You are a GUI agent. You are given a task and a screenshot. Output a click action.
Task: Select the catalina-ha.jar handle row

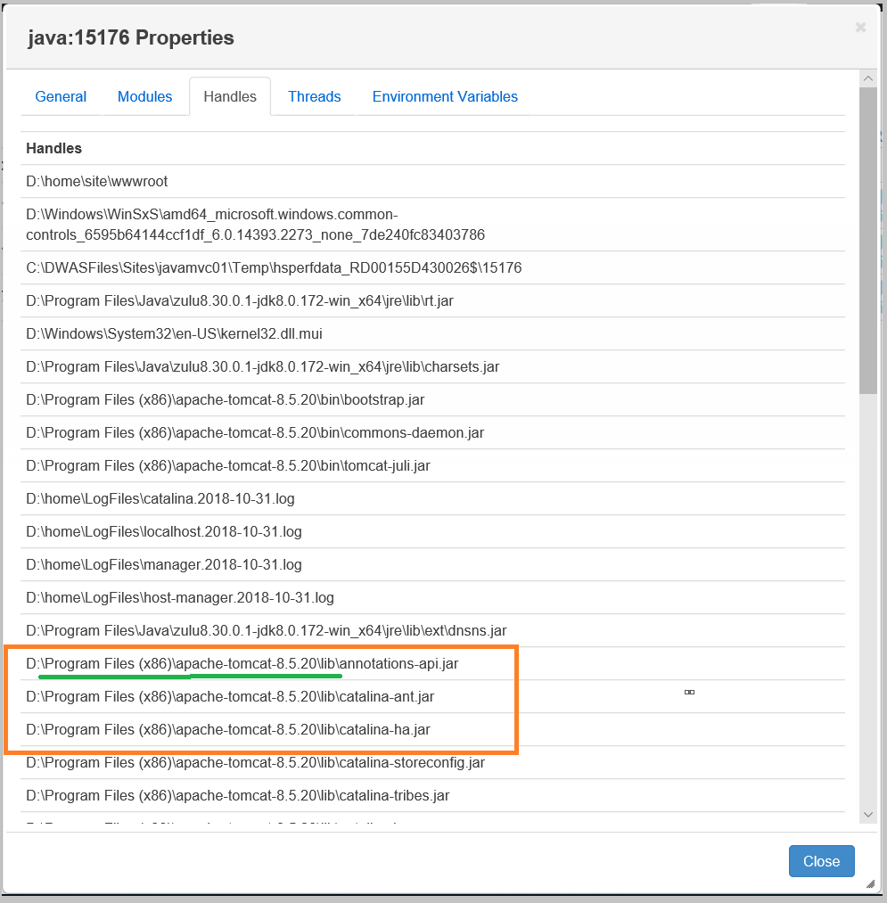(228, 729)
